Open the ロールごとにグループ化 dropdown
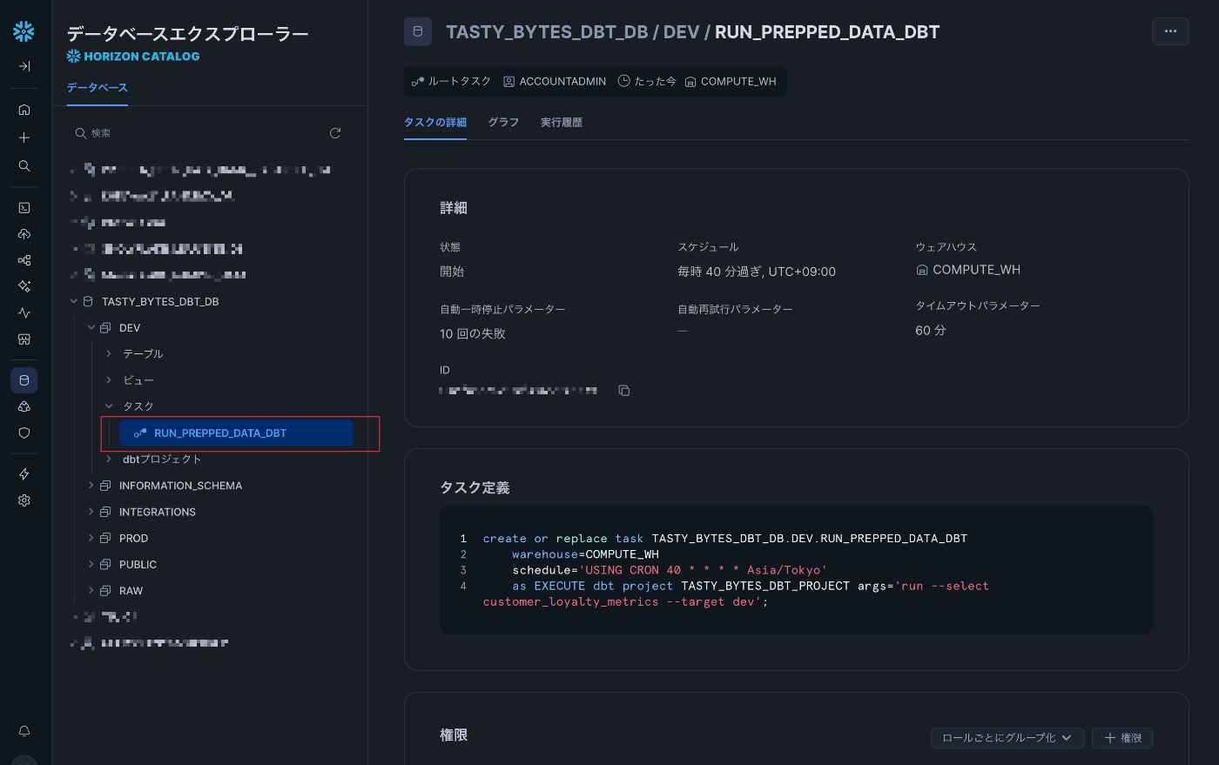 pos(1007,738)
